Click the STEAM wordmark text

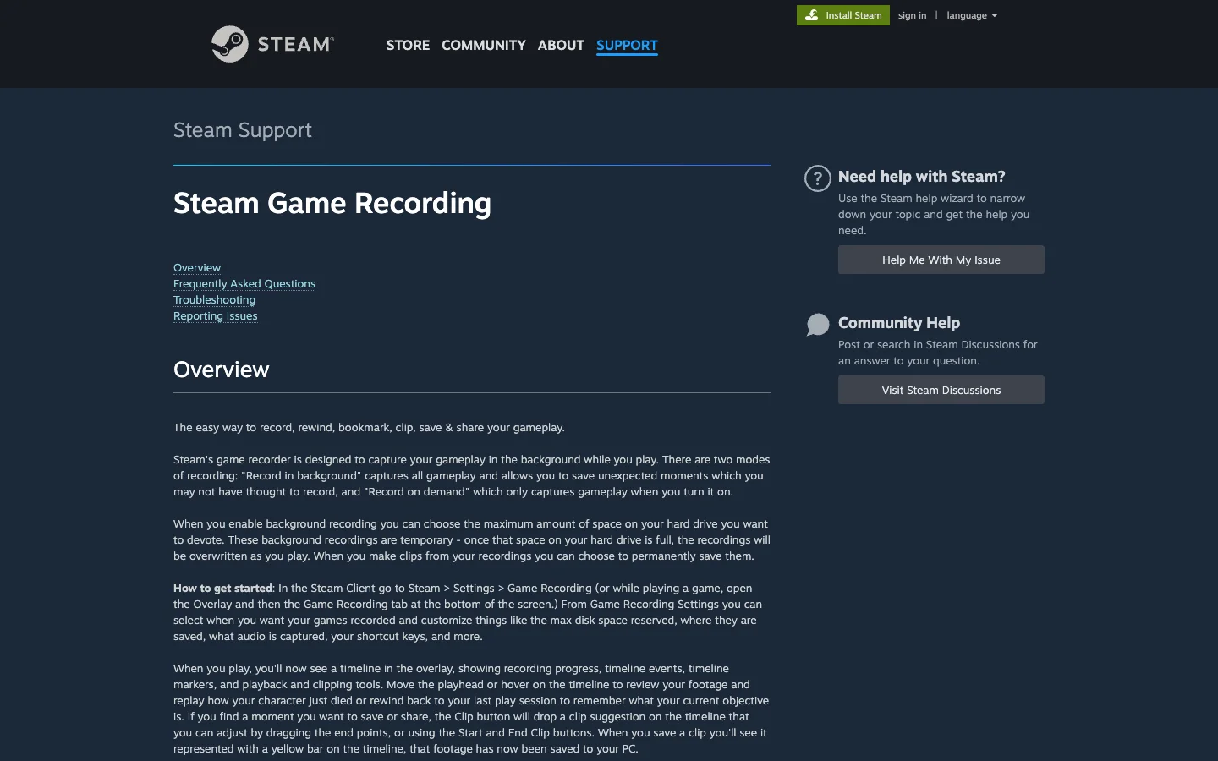tap(295, 44)
